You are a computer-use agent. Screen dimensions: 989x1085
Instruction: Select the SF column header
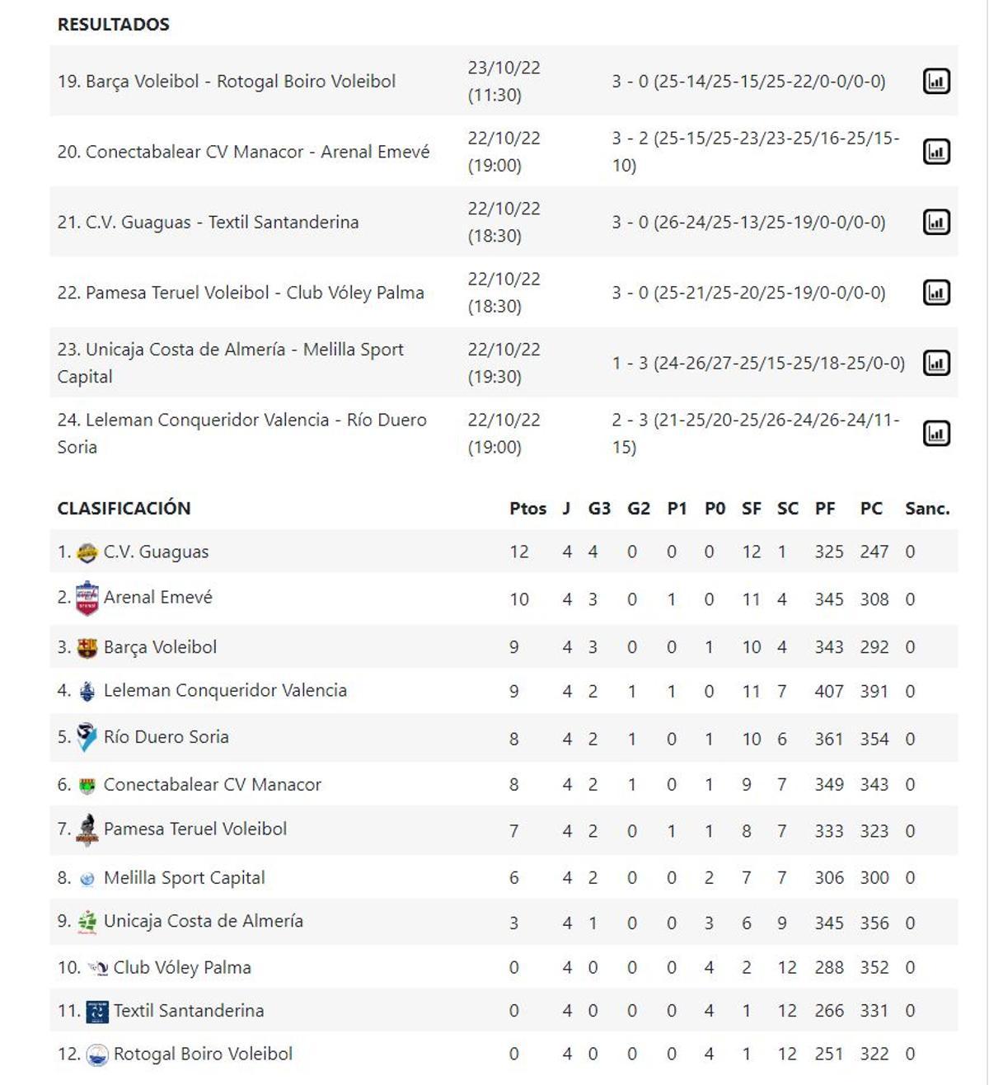(751, 508)
